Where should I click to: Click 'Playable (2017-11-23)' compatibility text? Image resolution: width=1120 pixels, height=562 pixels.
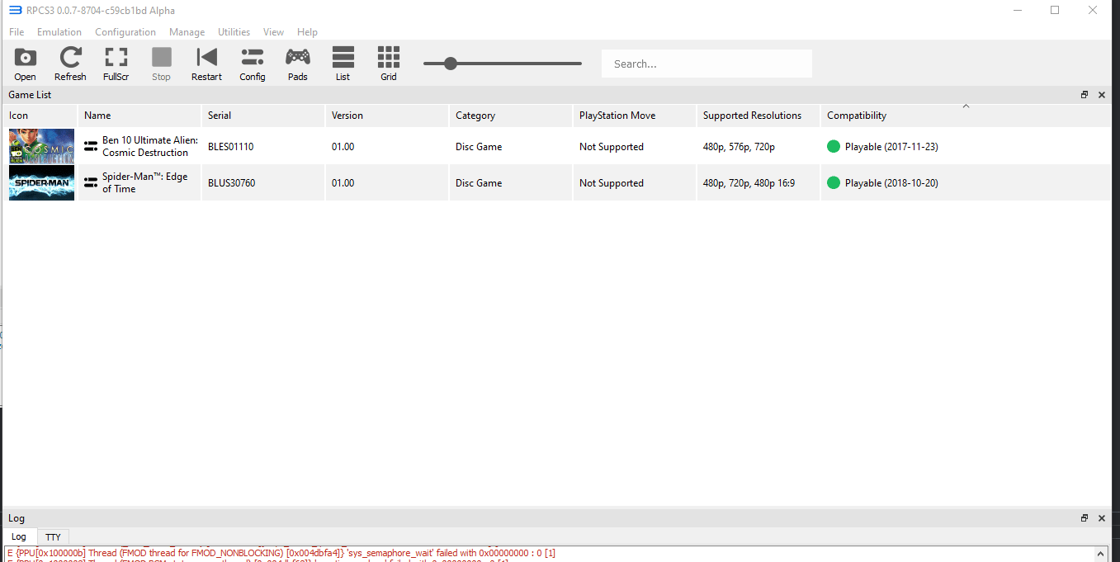click(x=891, y=147)
